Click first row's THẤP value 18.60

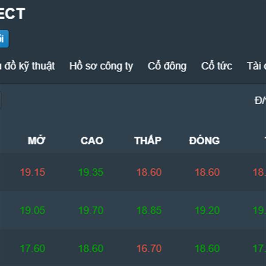tap(149, 172)
